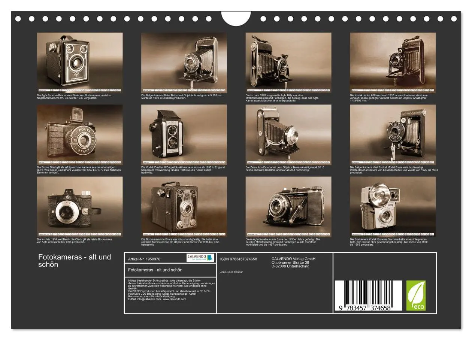Open the Agfa Clack camera photo
This screenshot has width=472, height=340.
79,207
